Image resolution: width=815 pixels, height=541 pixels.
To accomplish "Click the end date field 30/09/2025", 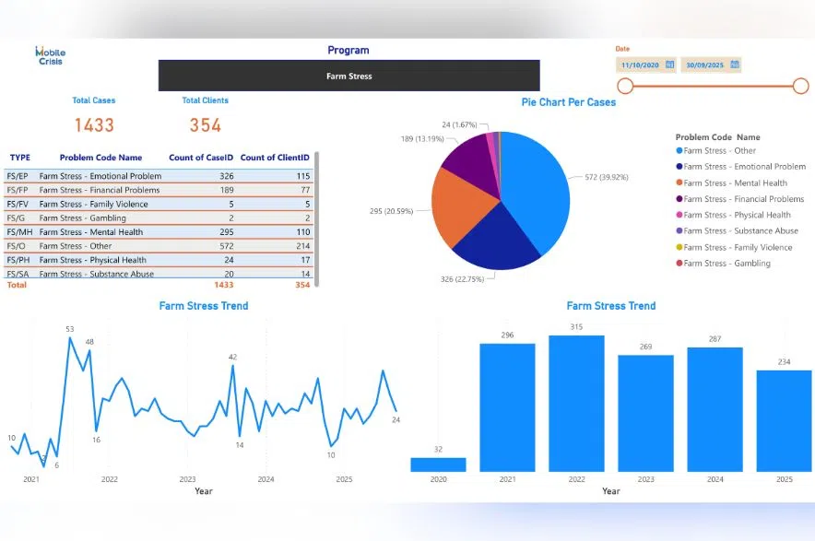I will (704, 65).
